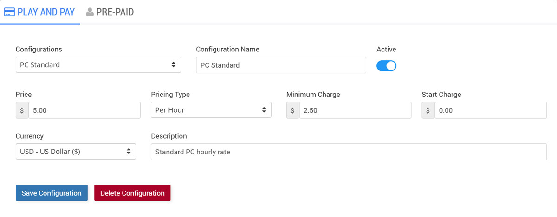The image size is (557, 217).
Task: Click the dollar icon in Start Charge
Action: pyautogui.click(x=428, y=110)
